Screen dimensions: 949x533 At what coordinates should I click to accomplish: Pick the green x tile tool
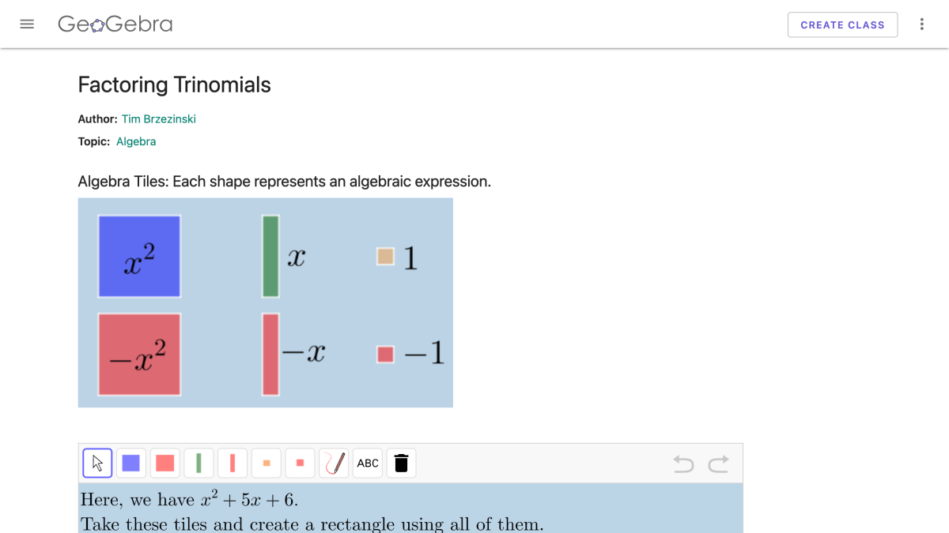(x=198, y=463)
